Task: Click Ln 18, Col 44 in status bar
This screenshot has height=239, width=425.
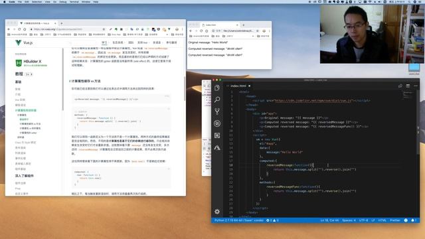Action: point(329,220)
